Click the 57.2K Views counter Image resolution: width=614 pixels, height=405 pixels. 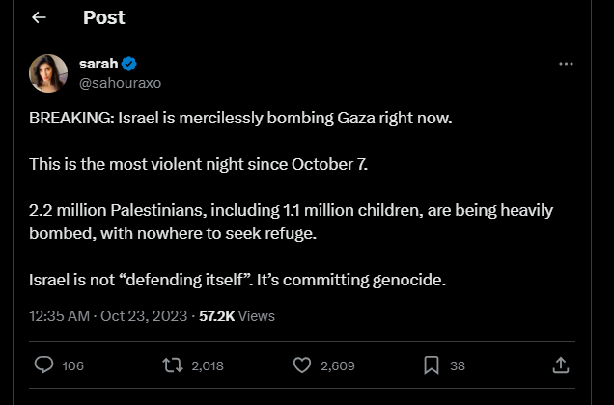237,315
